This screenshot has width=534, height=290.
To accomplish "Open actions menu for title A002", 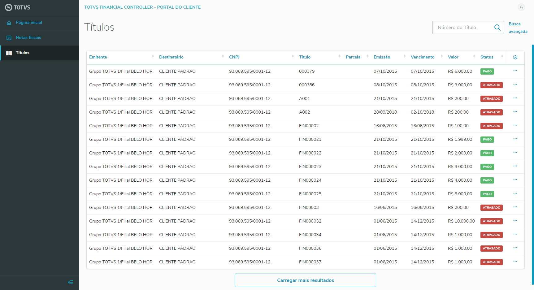I will pos(515,112).
